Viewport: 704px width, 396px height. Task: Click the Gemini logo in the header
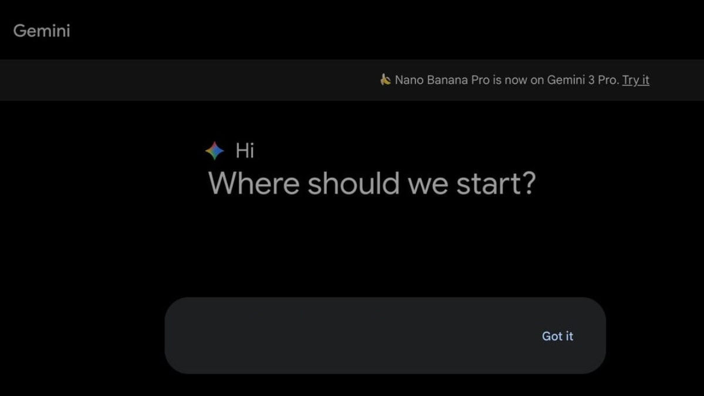tap(42, 31)
